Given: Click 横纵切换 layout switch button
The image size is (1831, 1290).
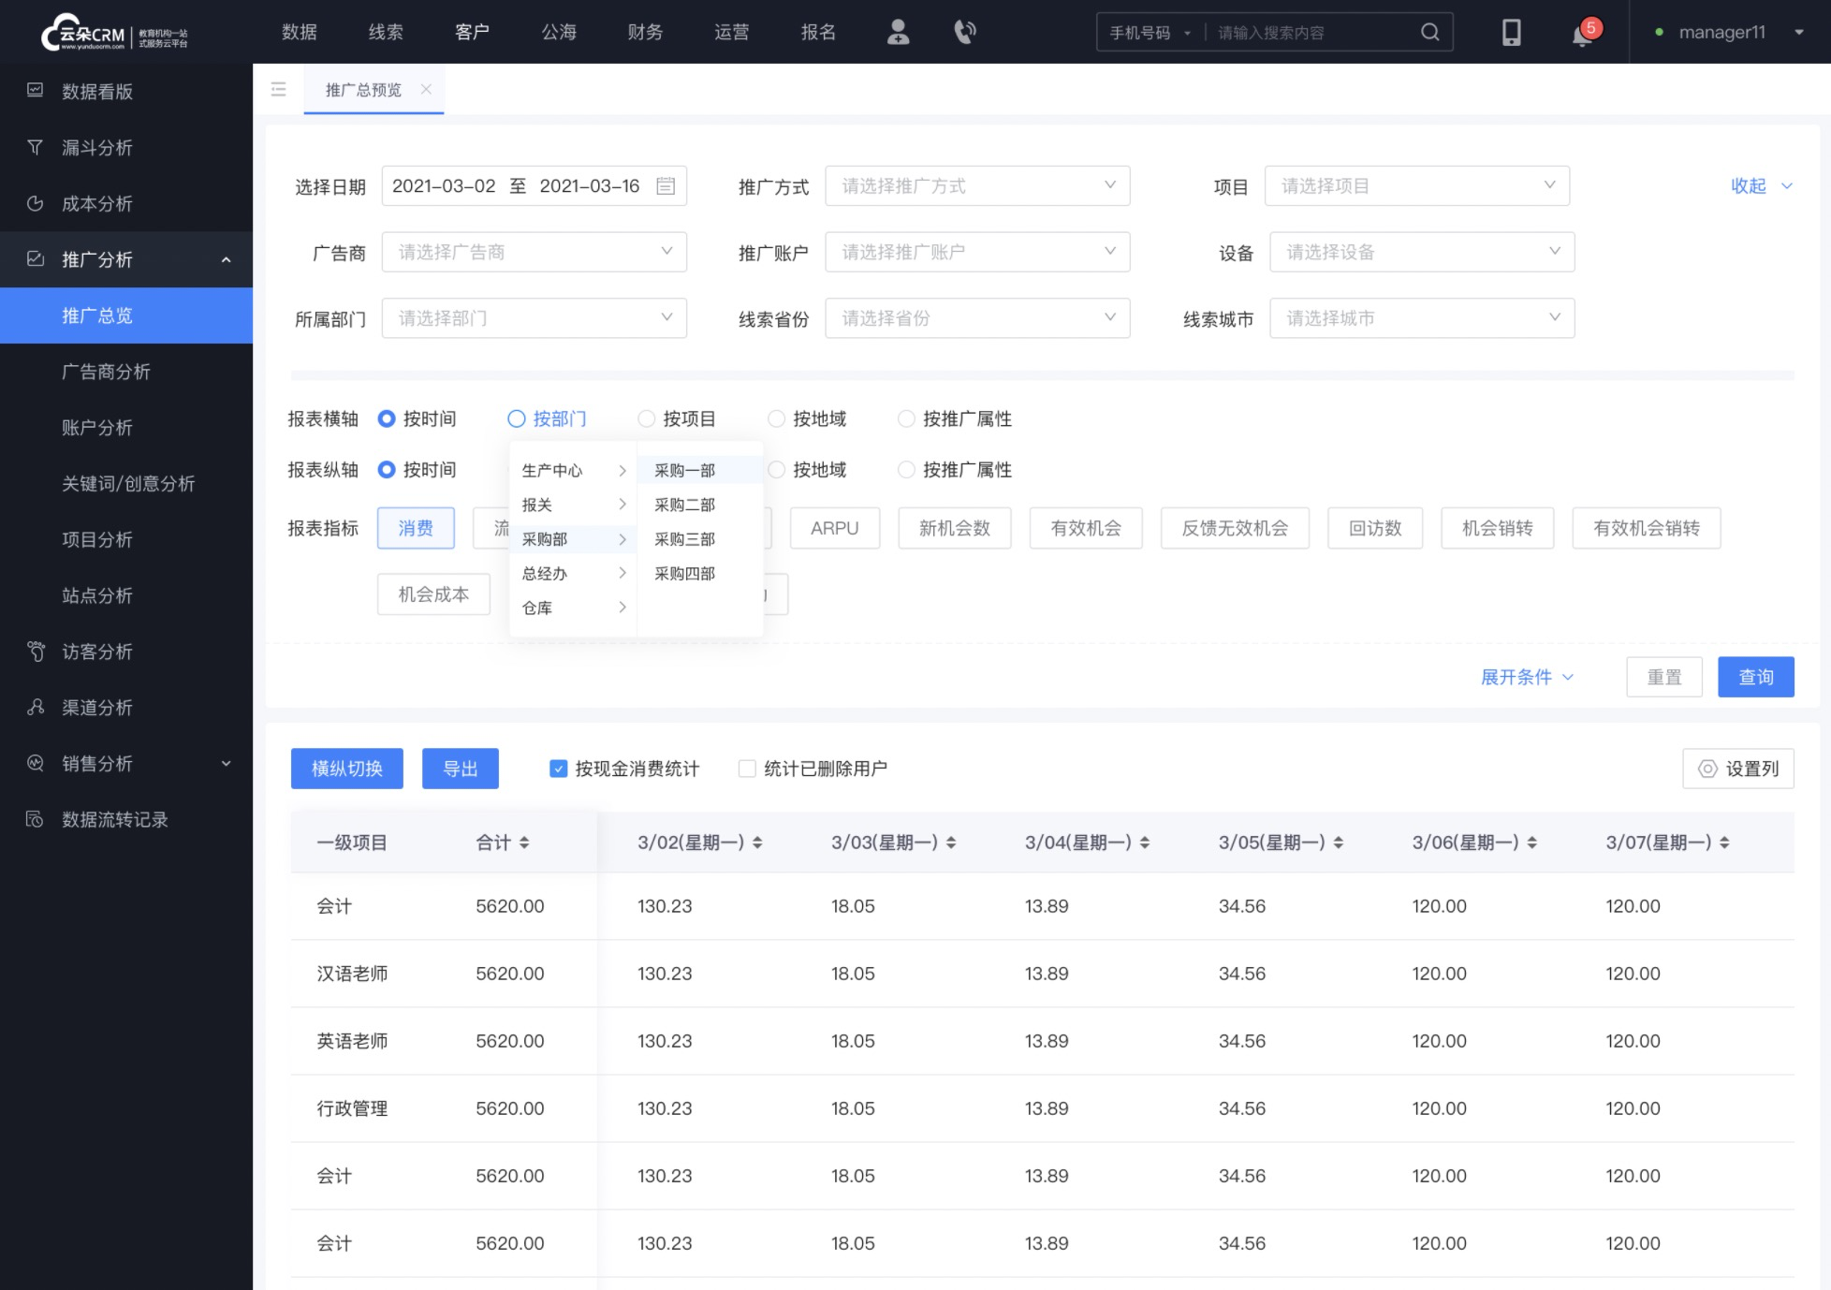Looking at the screenshot, I should point(346,770).
